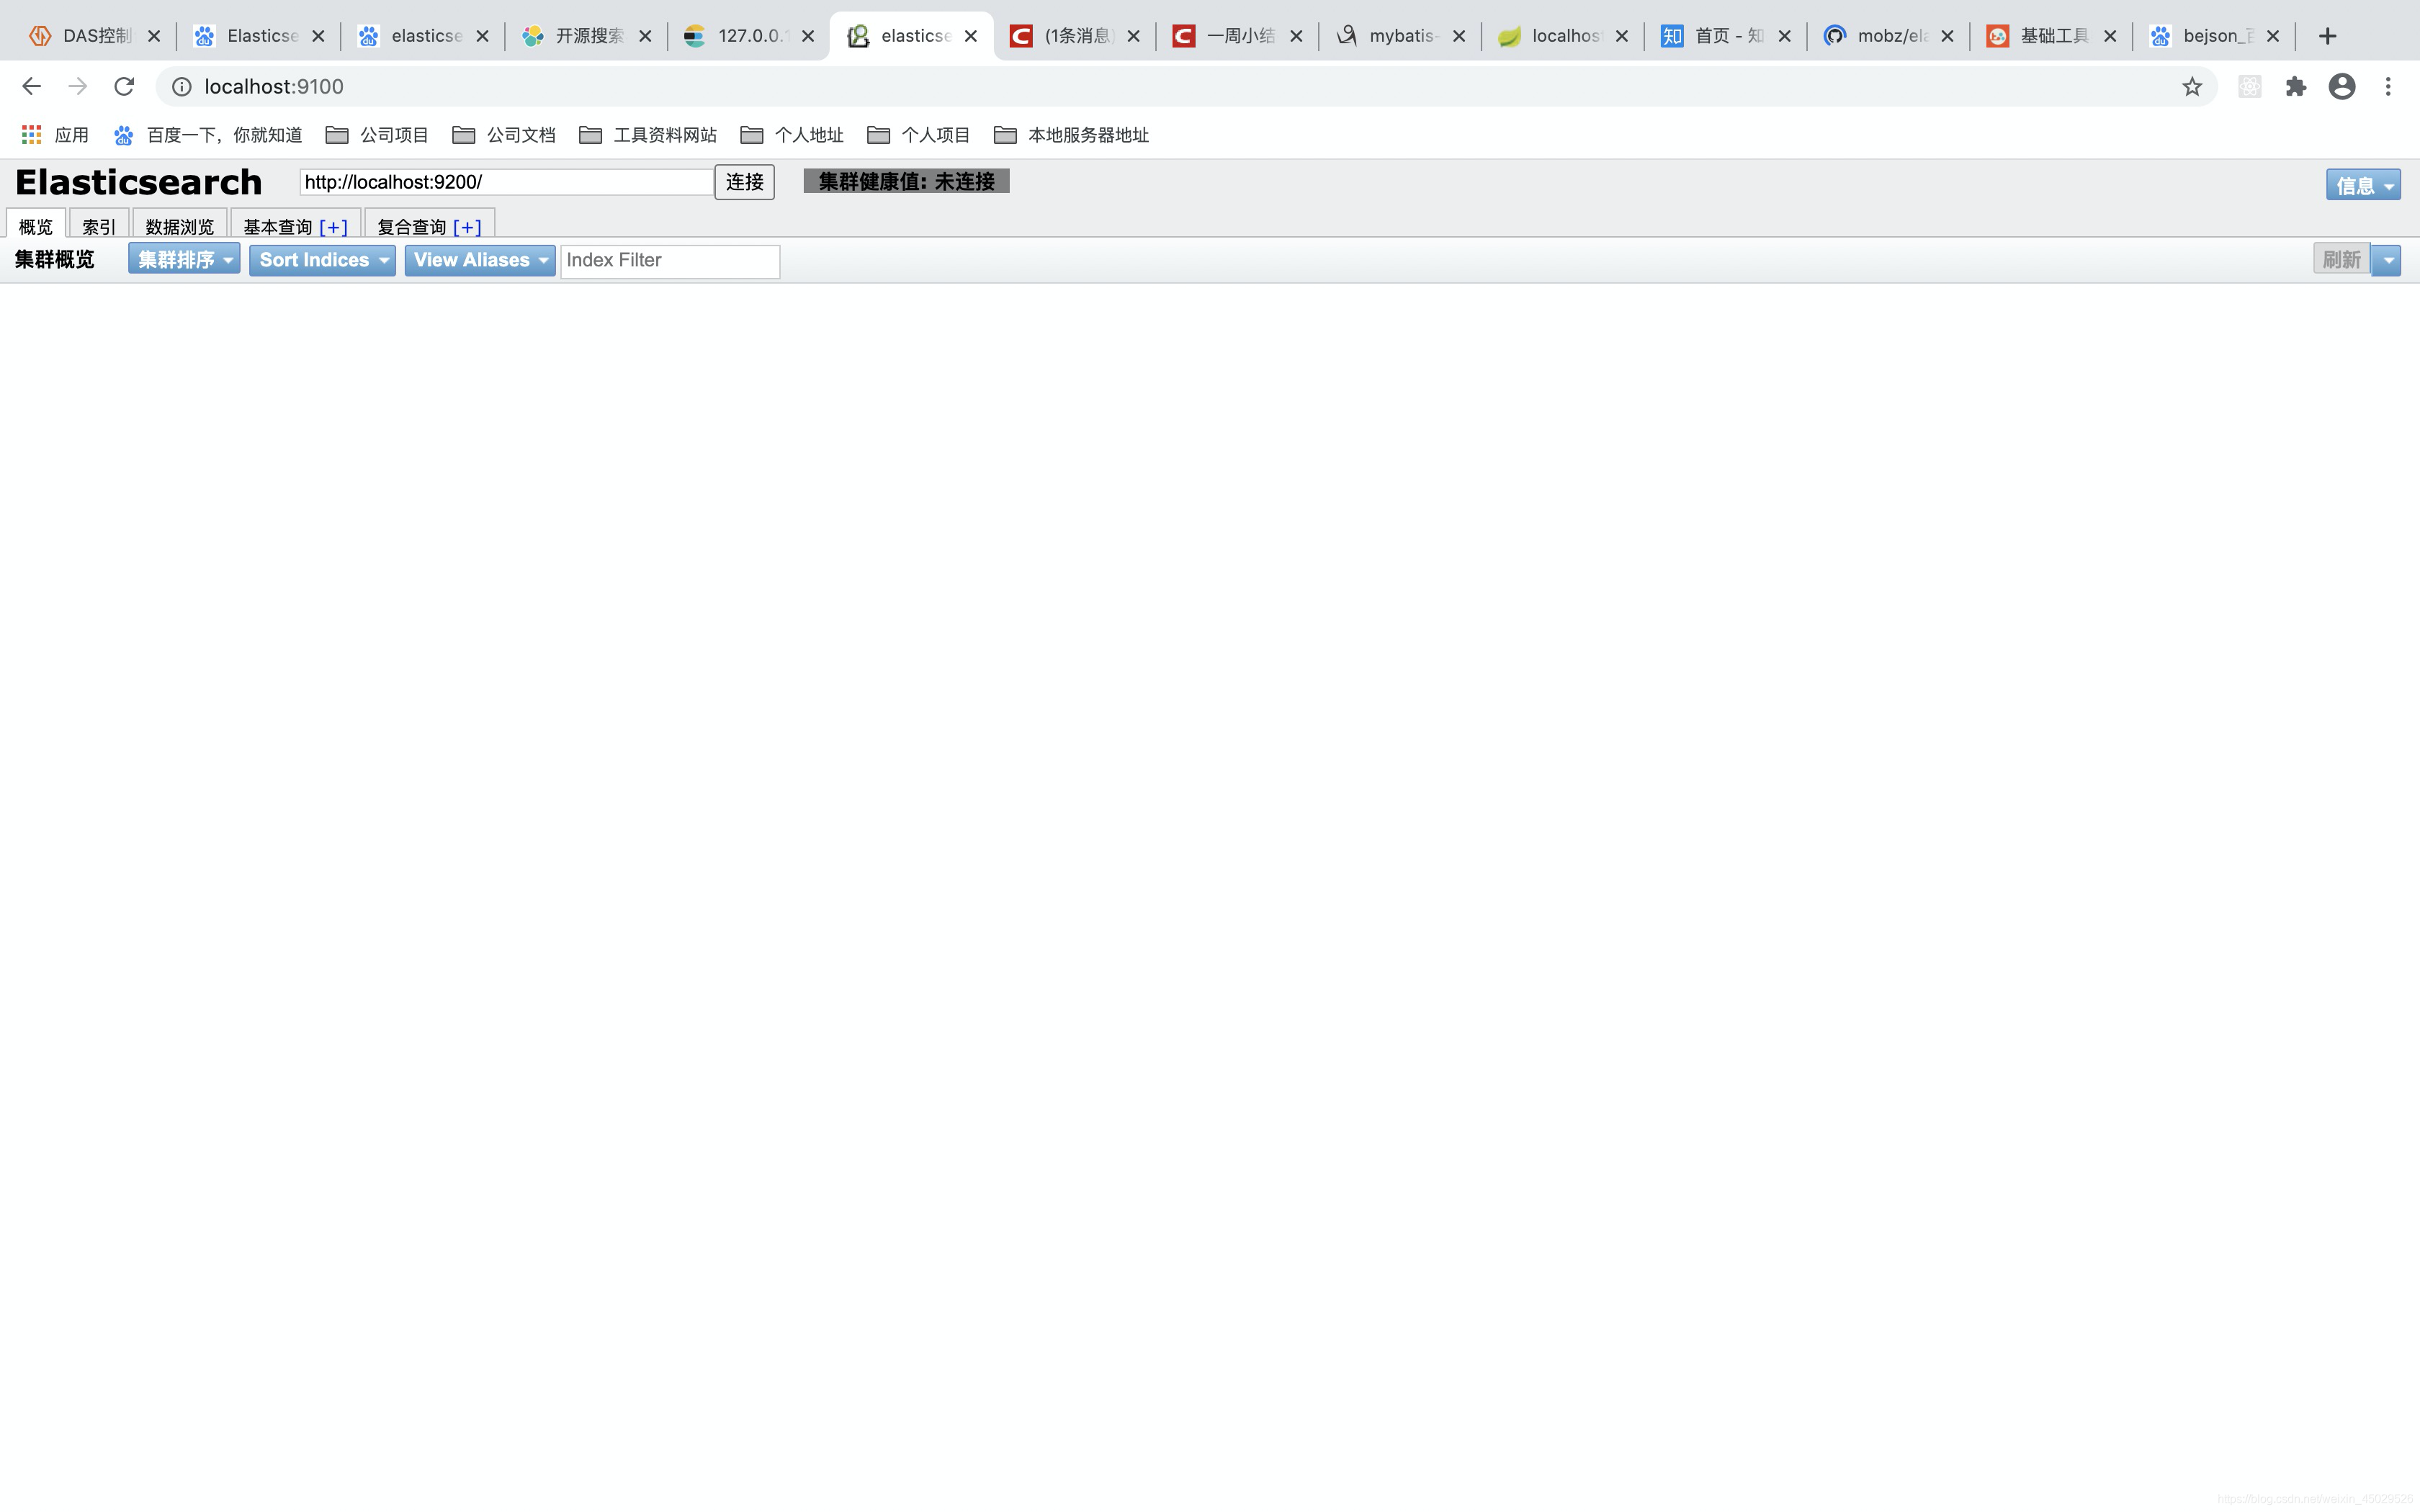Close the 127.0.0.1 tab
The image size is (2420, 1512).
(x=808, y=36)
